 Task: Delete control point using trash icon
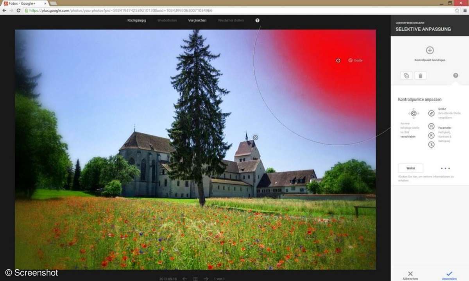[x=420, y=75]
